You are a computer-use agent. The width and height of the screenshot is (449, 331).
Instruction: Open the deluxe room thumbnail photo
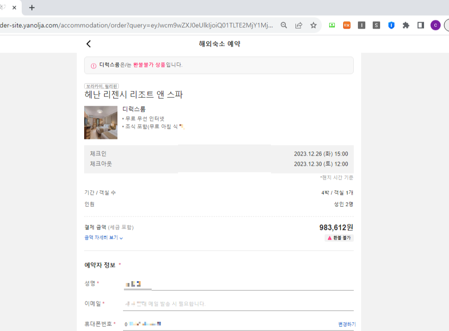click(101, 123)
